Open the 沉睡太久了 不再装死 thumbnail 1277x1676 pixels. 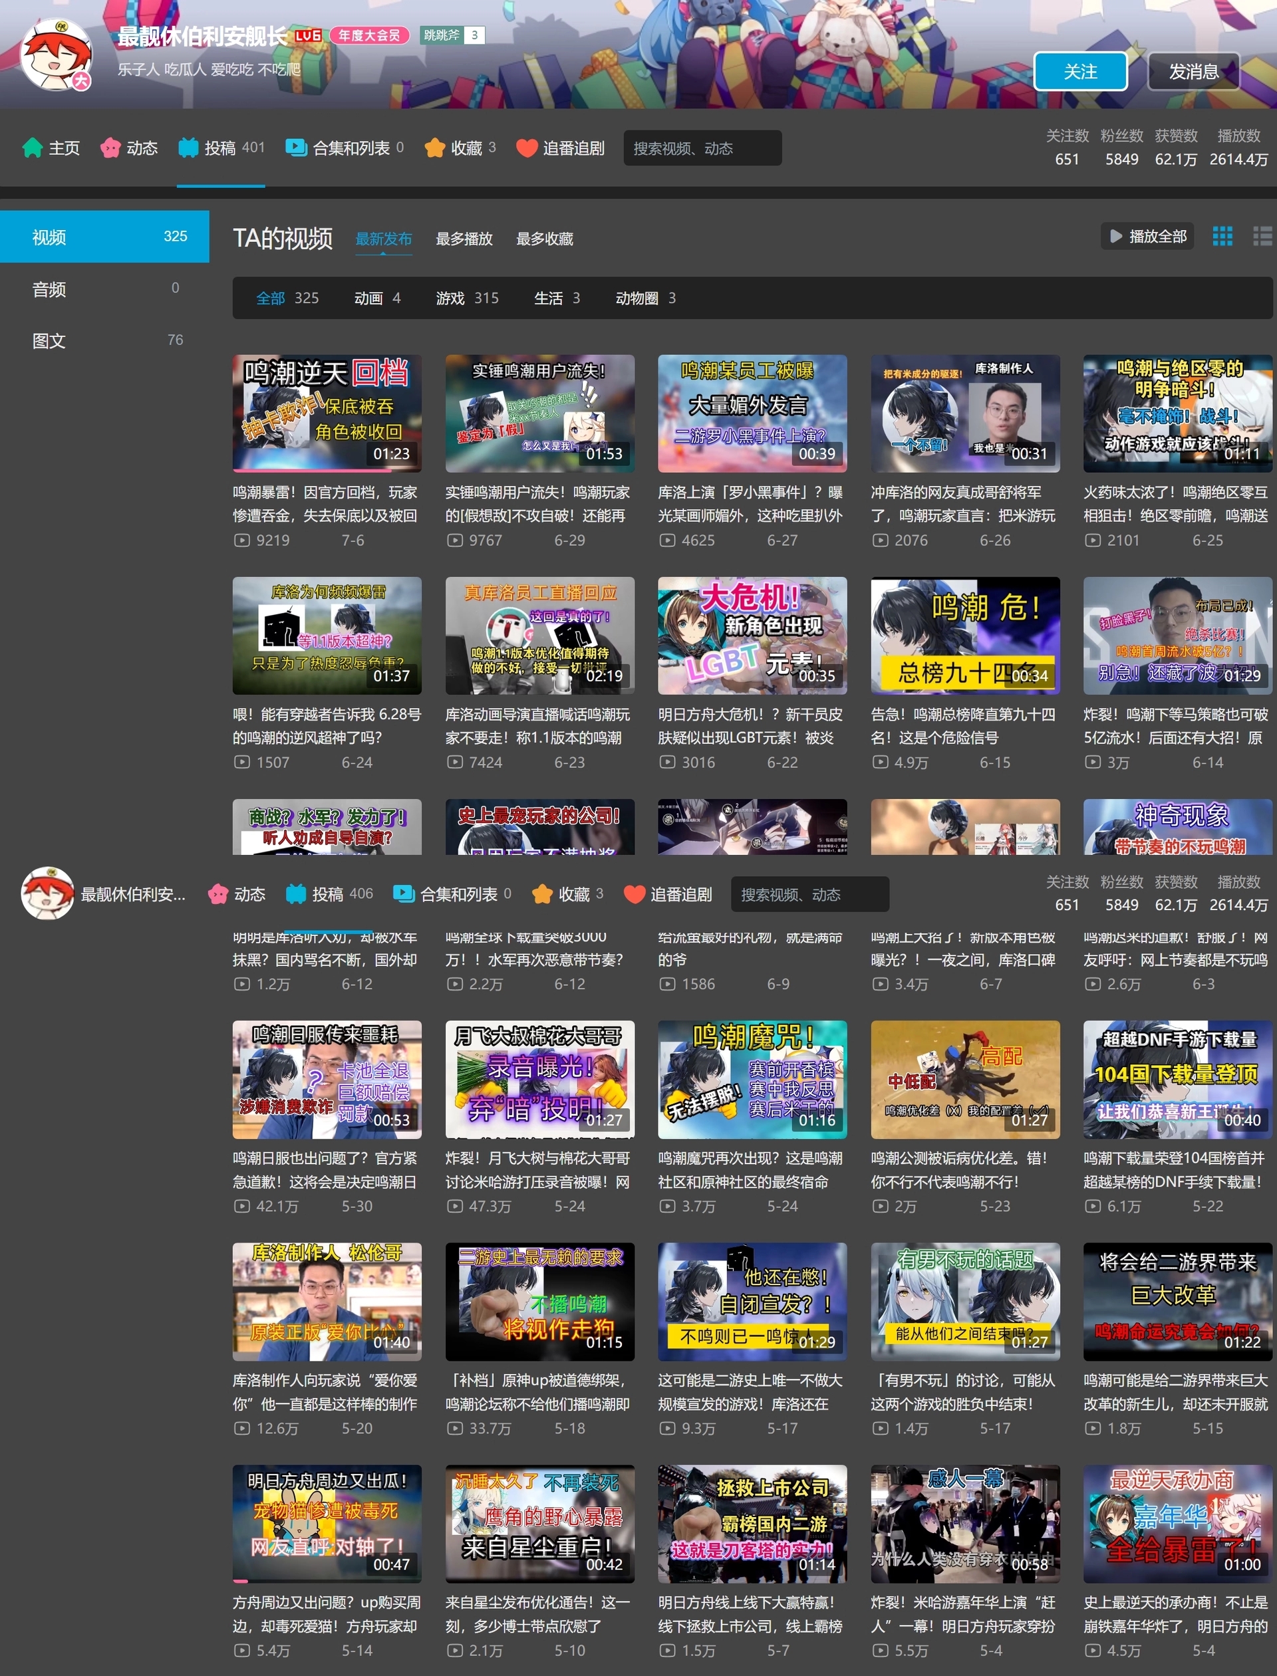(x=539, y=1523)
